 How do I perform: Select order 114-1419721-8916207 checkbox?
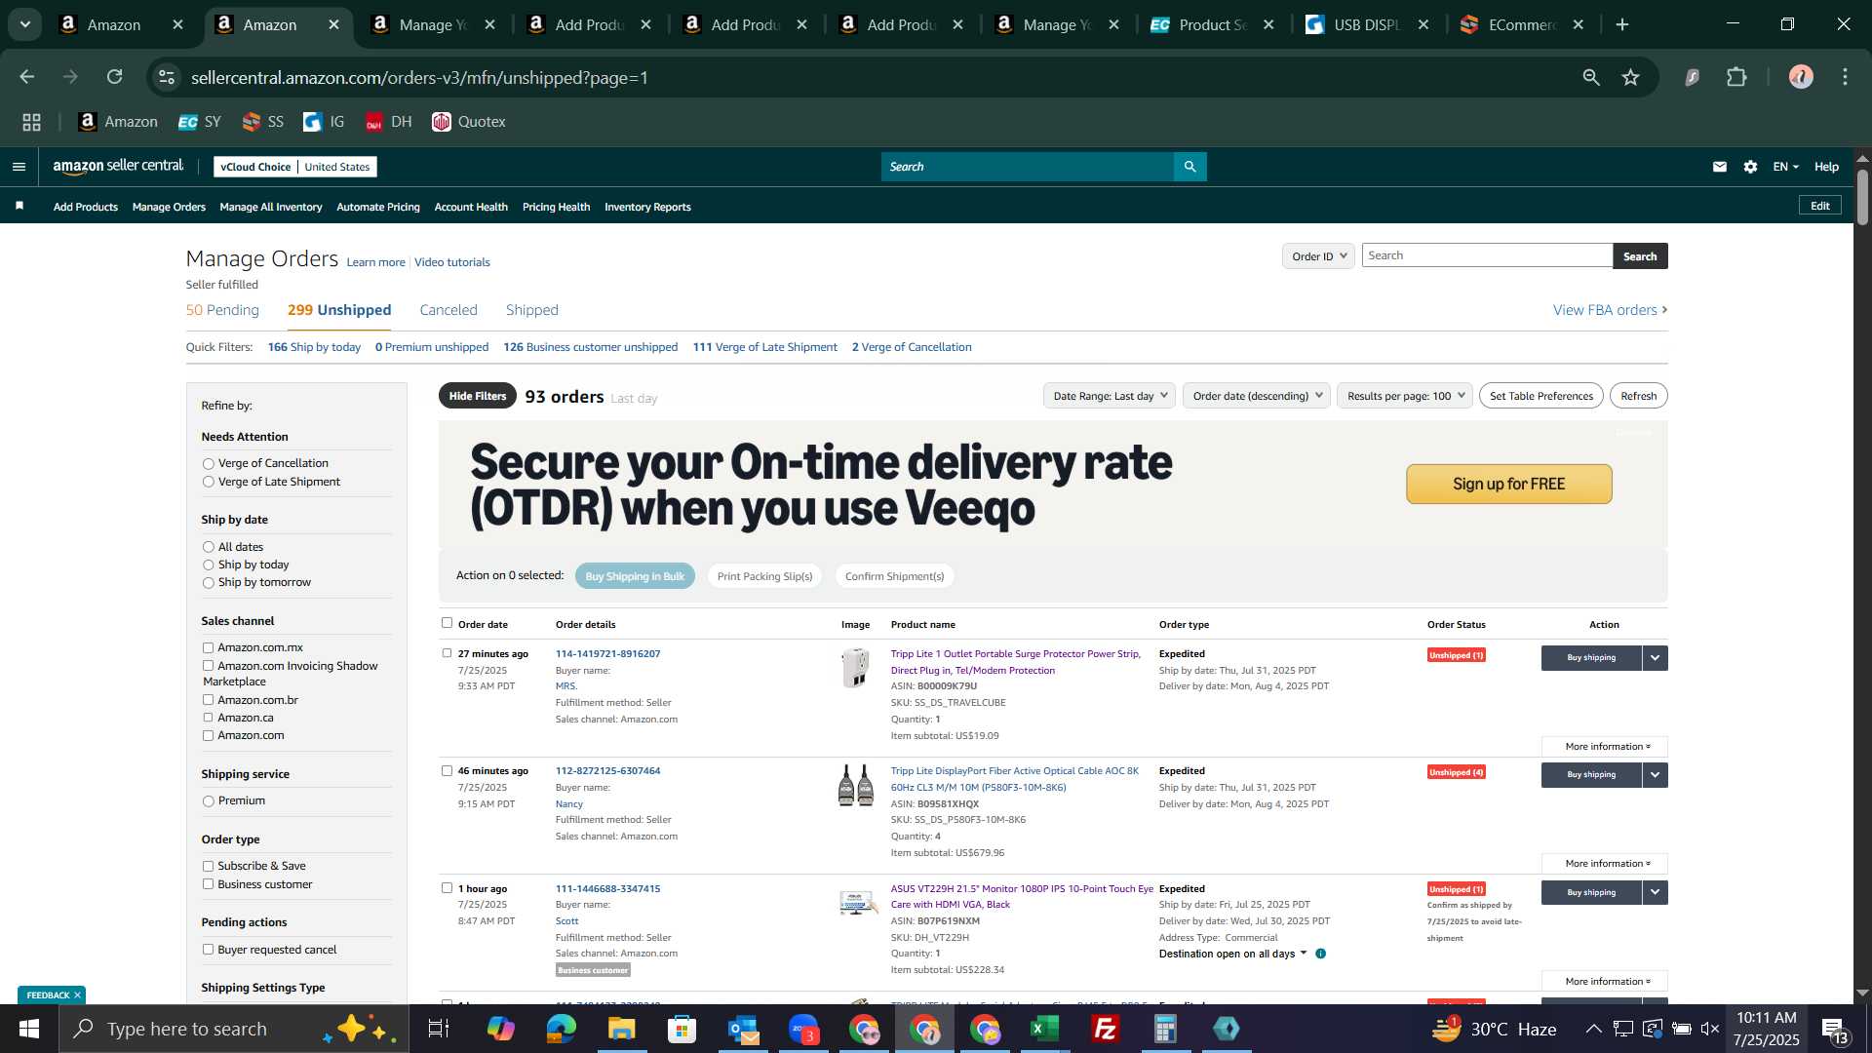coord(447,653)
